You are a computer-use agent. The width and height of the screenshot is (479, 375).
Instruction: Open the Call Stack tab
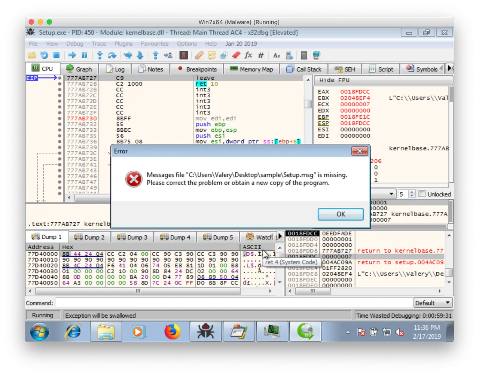click(304, 69)
